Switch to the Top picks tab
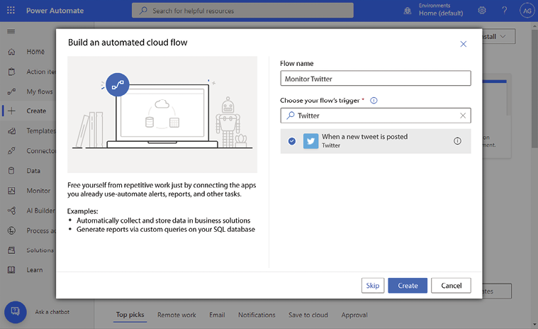538x329 pixels. pyautogui.click(x=130, y=315)
